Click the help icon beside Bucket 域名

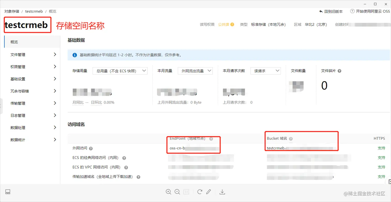[x=291, y=139]
